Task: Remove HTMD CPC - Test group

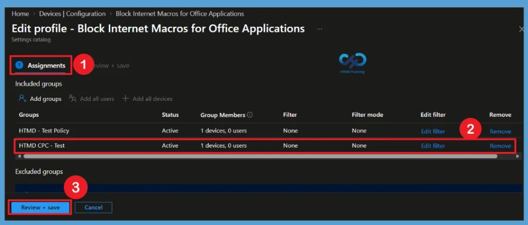Action: [500, 146]
